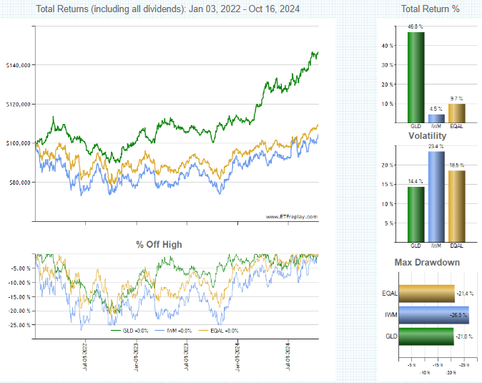Click the Jul-01-2022 date axis label
Screen dimensions: 482x383
[x=84, y=354]
